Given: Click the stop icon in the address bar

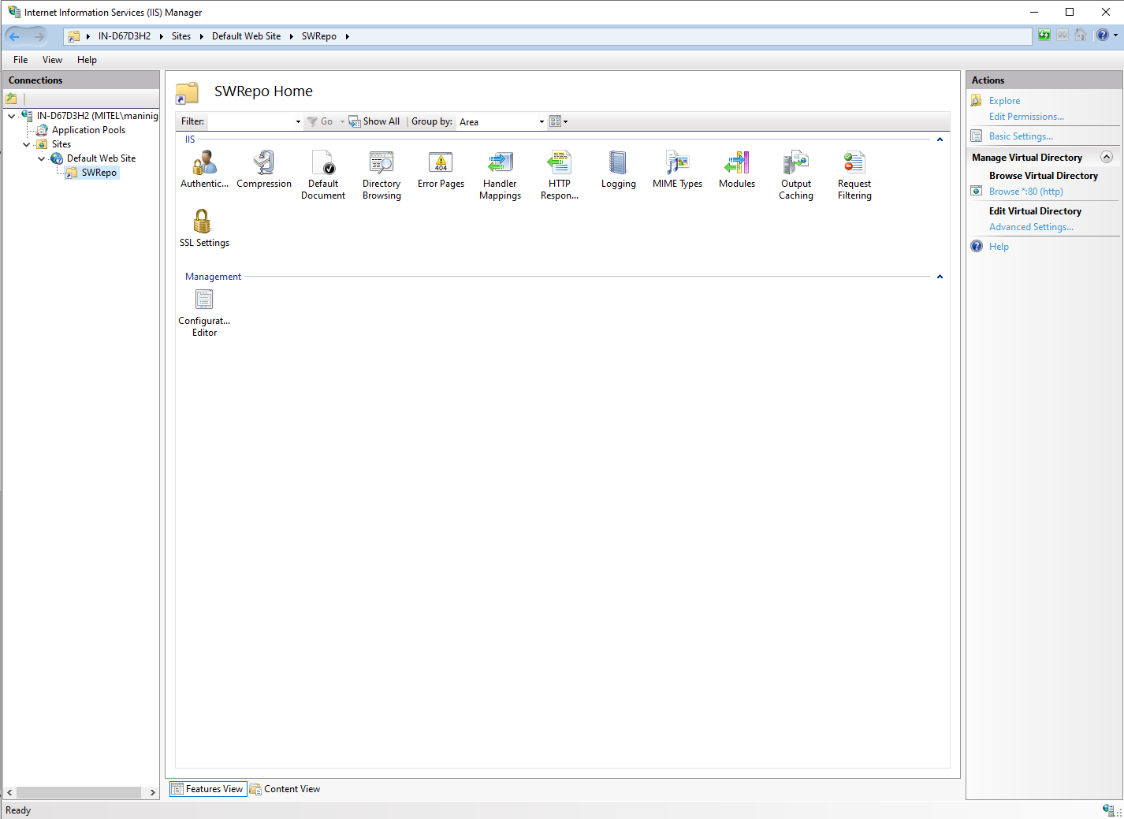Looking at the screenshot, I should (x=1063, y=35).
